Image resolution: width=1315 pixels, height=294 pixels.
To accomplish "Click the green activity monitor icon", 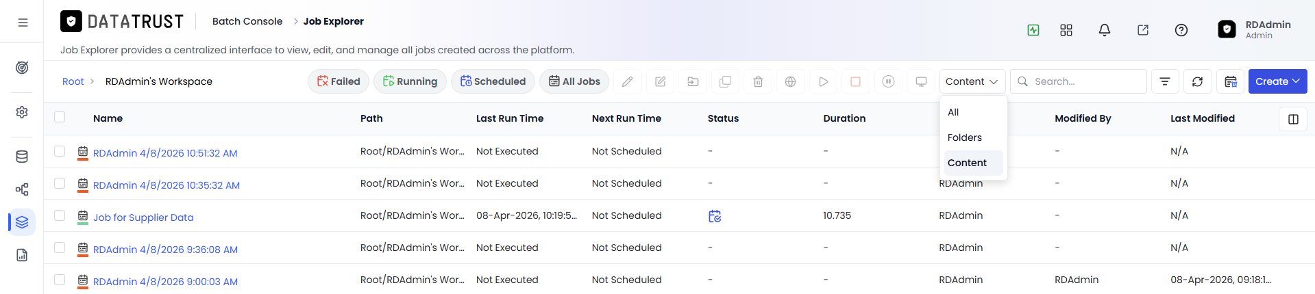I will tap(1033, 30).
